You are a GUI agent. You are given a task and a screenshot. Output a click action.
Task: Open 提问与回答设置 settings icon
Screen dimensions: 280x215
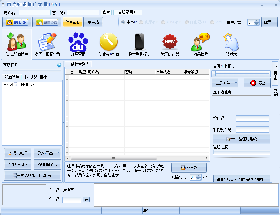click(x=47, y=42)
